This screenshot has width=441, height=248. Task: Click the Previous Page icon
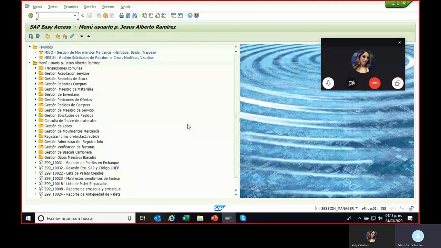(151, 15)
